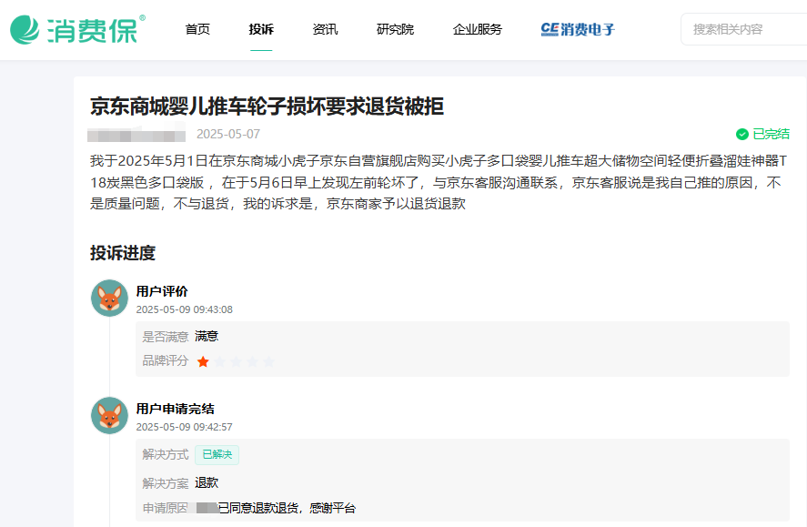Click the complaint title 京东商城婴儿推车轮子损坏要求退货被拒
The height and width of the screenshot is (527, 807).
pyautogui.click(x=267, y=106)
